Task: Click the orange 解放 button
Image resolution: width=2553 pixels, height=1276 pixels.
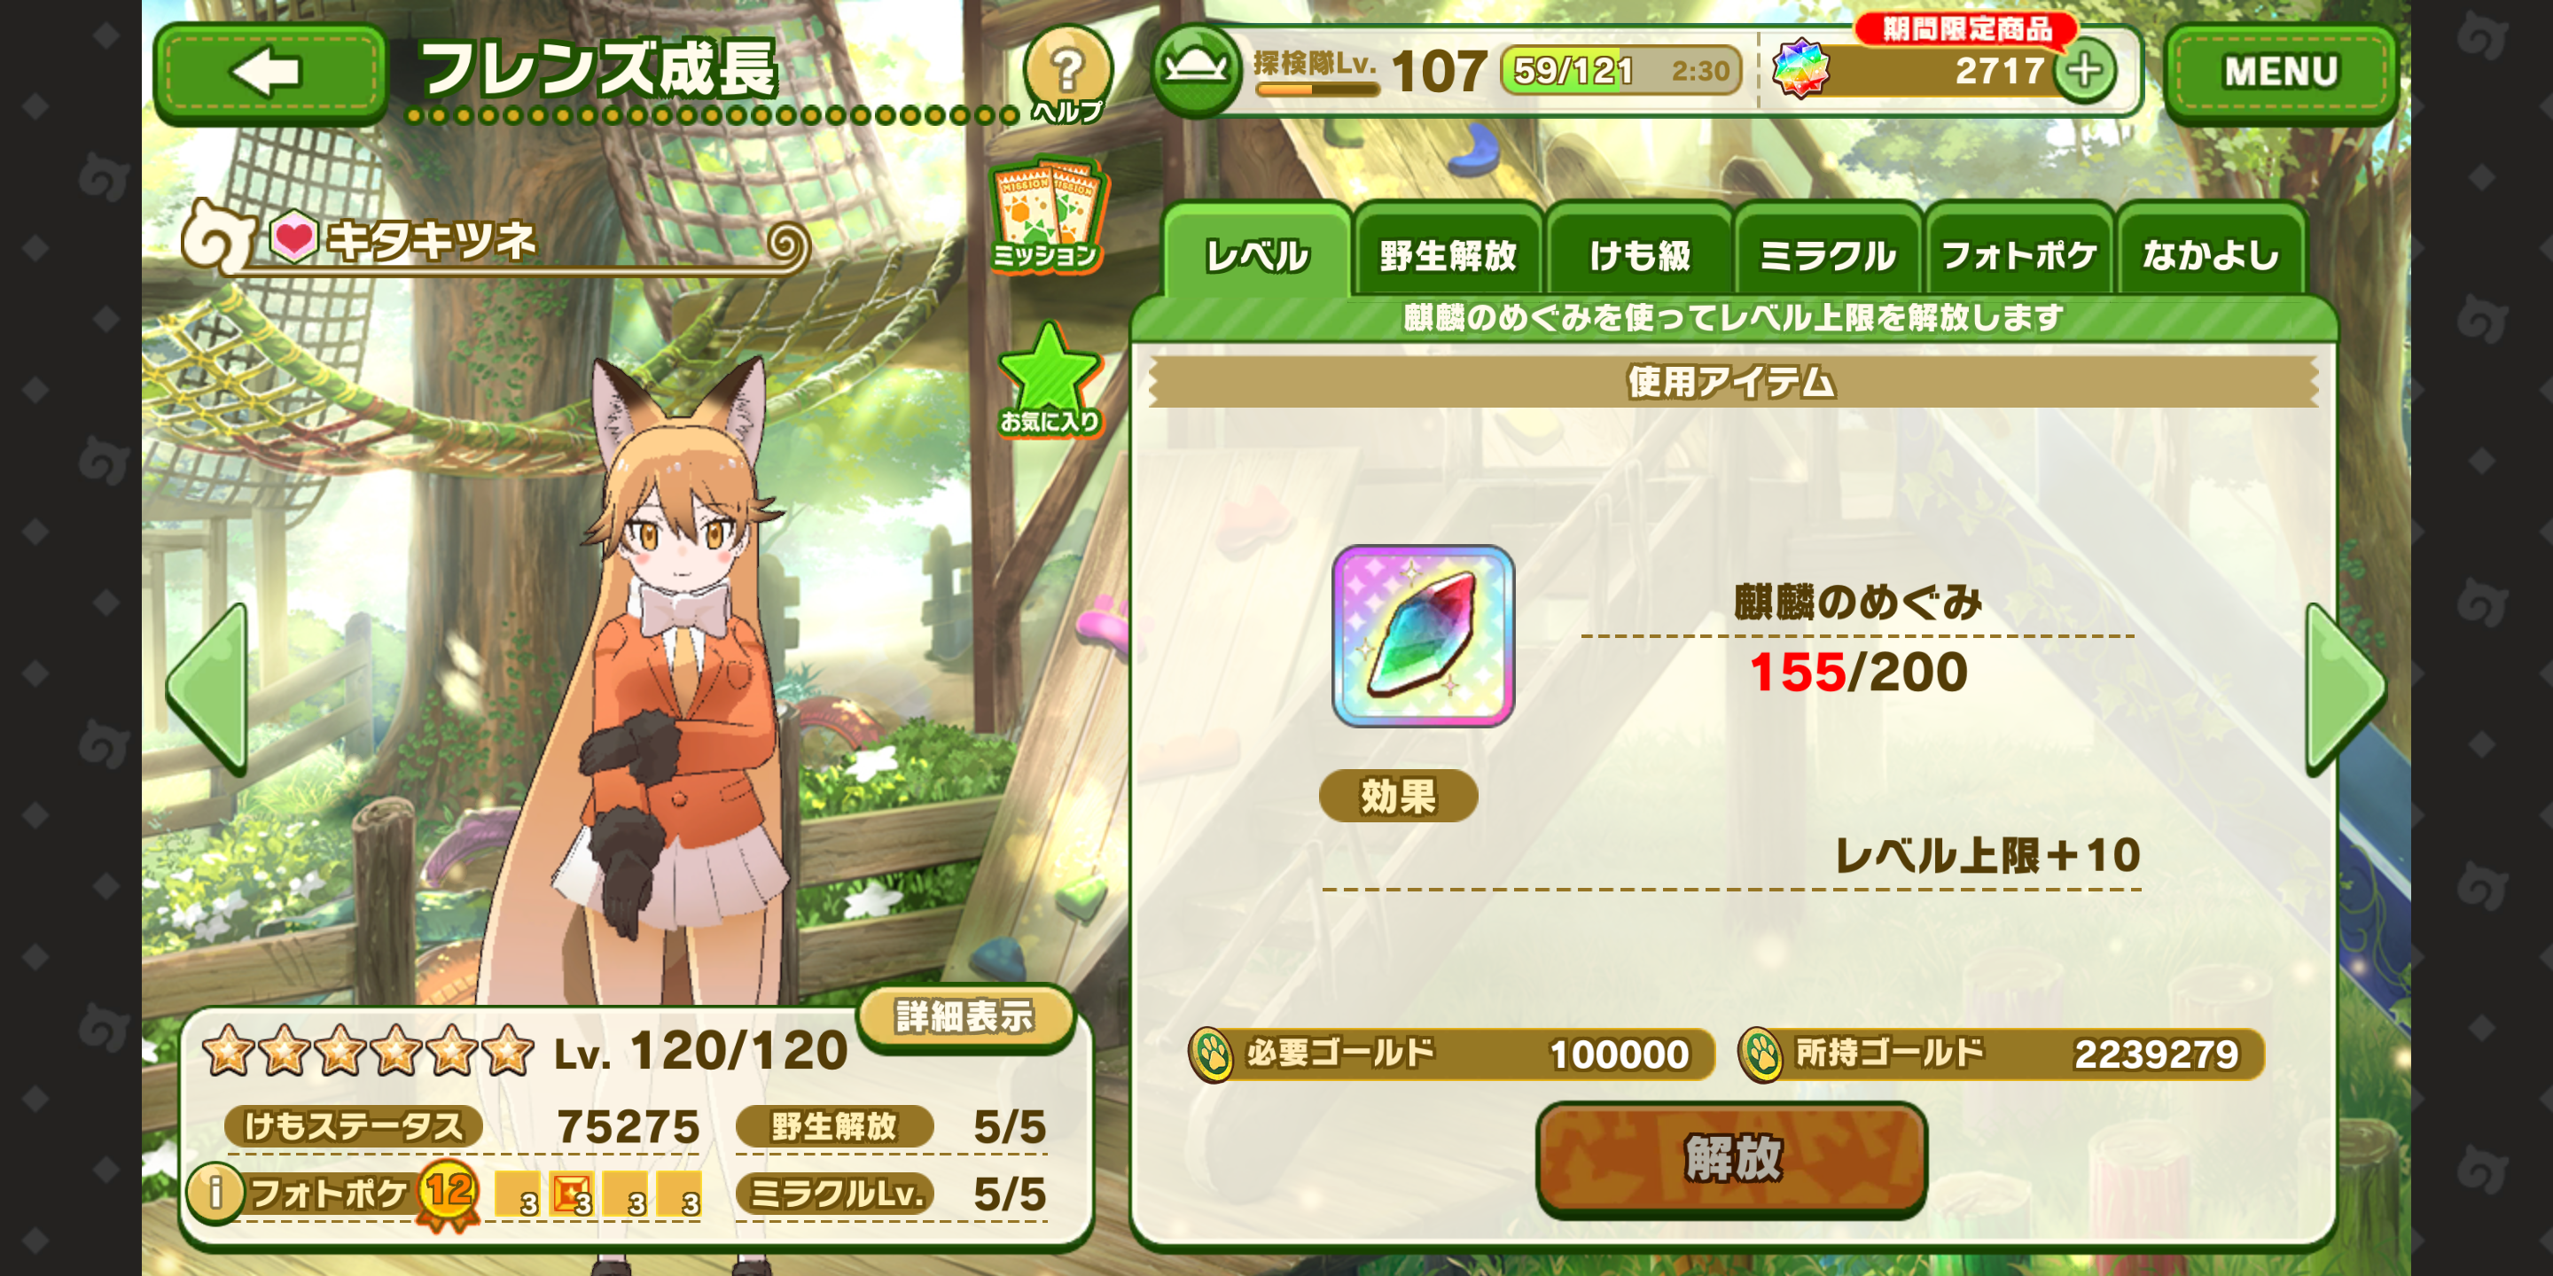Action: (x=1731, y=1157)
